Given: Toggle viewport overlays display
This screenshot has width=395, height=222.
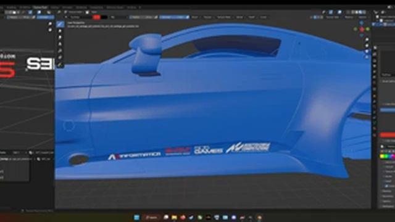Looking at the screenshot, I should click(x=339, y=12).
